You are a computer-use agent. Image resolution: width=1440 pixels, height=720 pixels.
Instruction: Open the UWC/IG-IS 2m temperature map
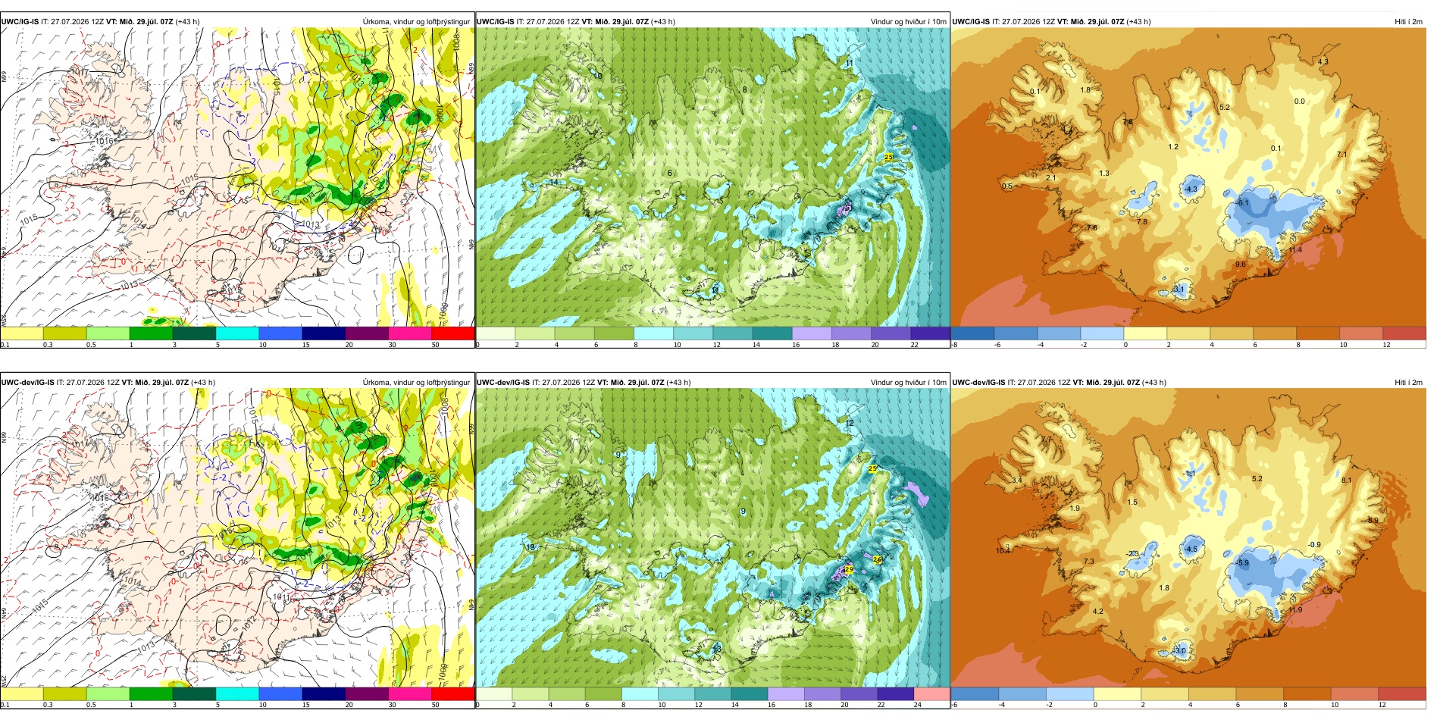pyautogui.click(x=1188, y=177)
